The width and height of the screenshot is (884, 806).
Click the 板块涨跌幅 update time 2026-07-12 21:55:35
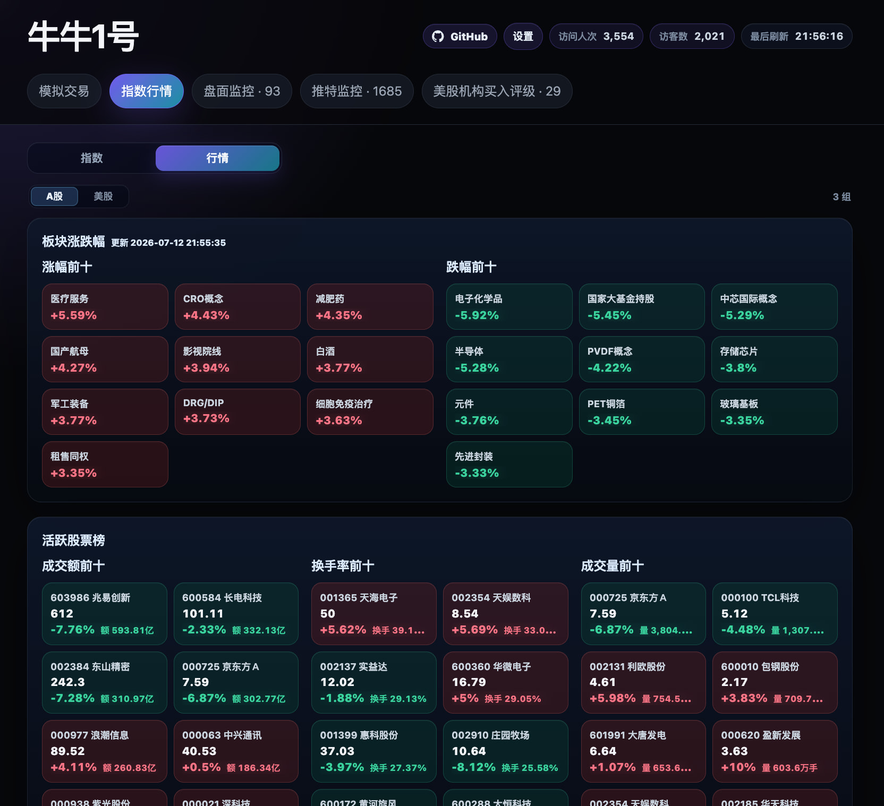[168, 243]
